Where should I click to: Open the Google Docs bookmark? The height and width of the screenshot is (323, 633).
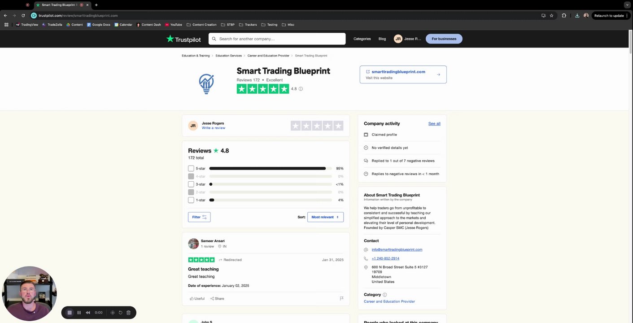pyautogui.click(x=99, y=25)
